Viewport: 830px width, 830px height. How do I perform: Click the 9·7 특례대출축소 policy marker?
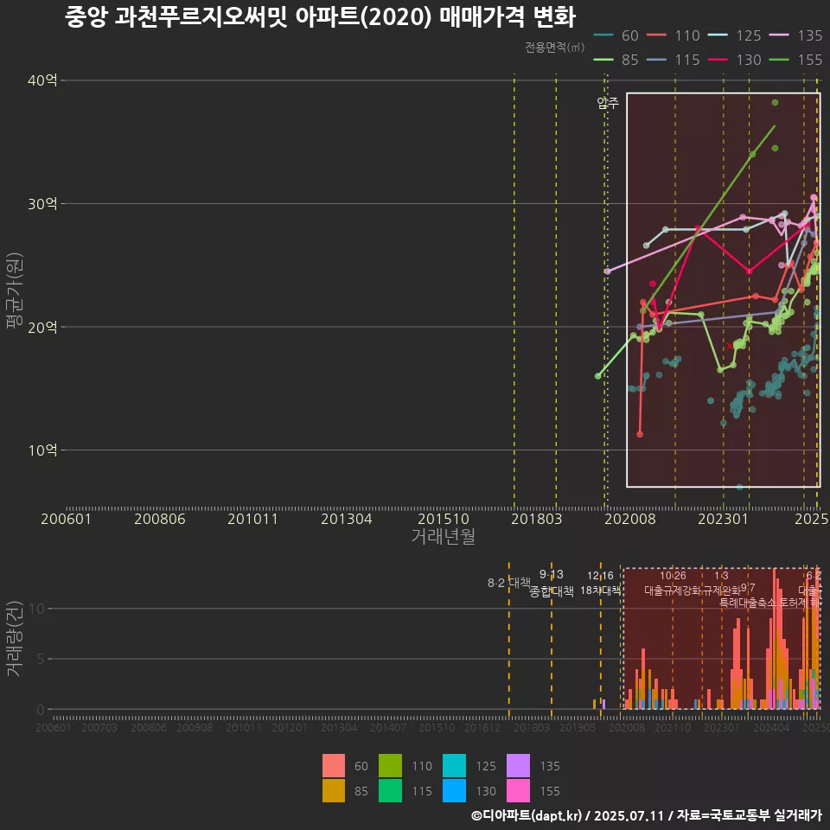click(x=747, y=596)
